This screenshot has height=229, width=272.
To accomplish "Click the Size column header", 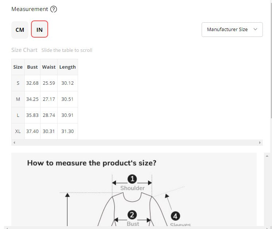I will 18,67.
